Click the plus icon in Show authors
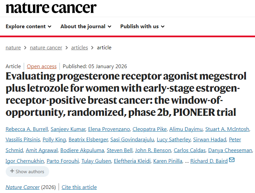The image size is (255, 193). [x=12, y=171]
